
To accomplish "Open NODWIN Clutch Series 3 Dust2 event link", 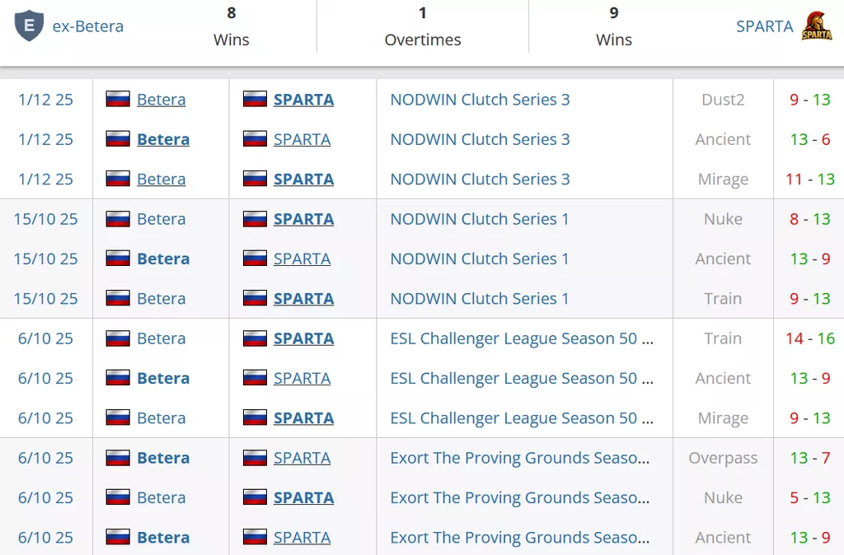I will 480,100.
